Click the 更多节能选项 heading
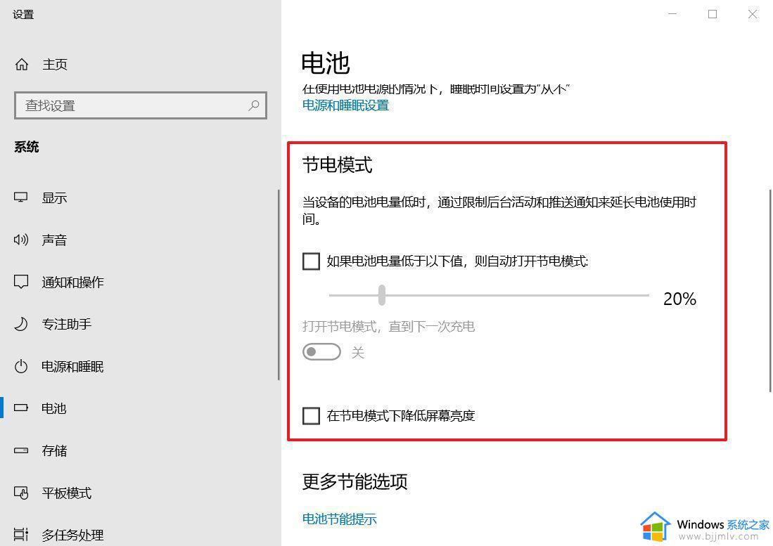Image resolution: width=773 pixels, height=546 pixels. (355, 481)
